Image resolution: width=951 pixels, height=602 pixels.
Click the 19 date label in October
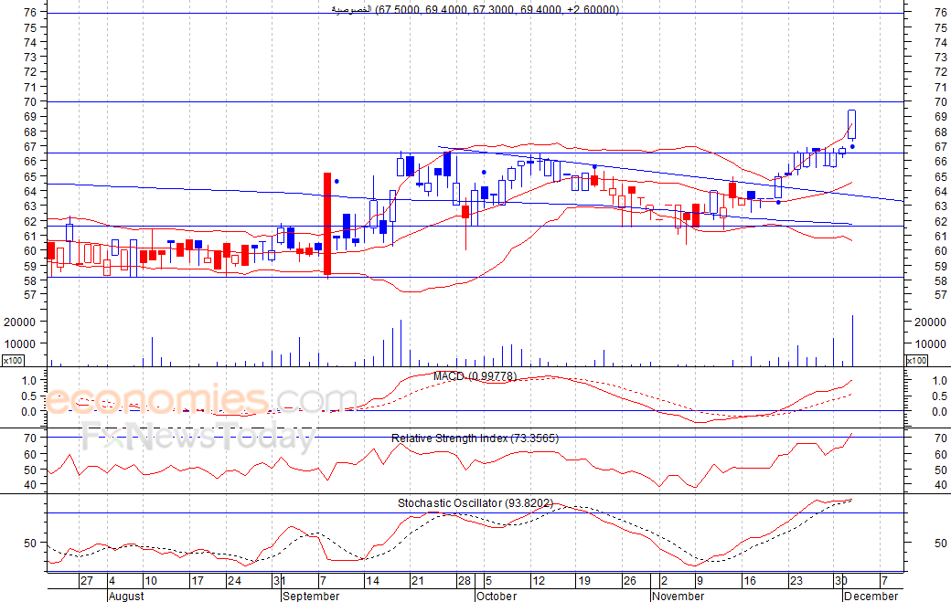tap(584, 581)
